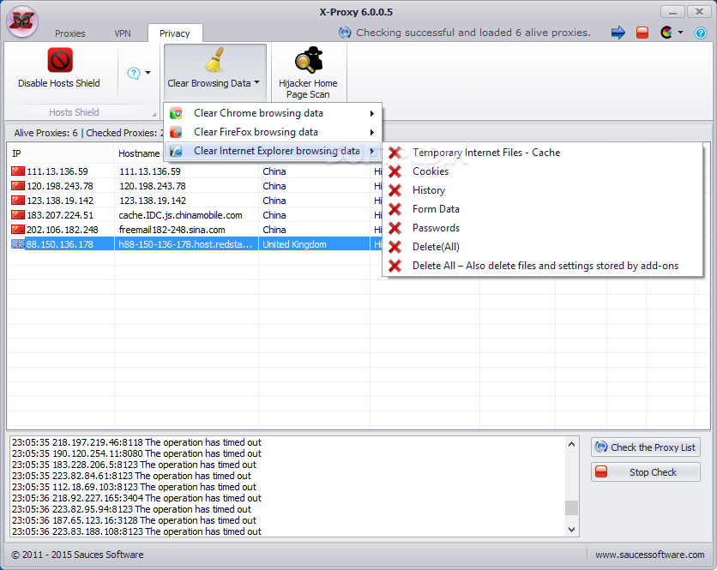Click the Firefox icon in the menu

[176, 132]
